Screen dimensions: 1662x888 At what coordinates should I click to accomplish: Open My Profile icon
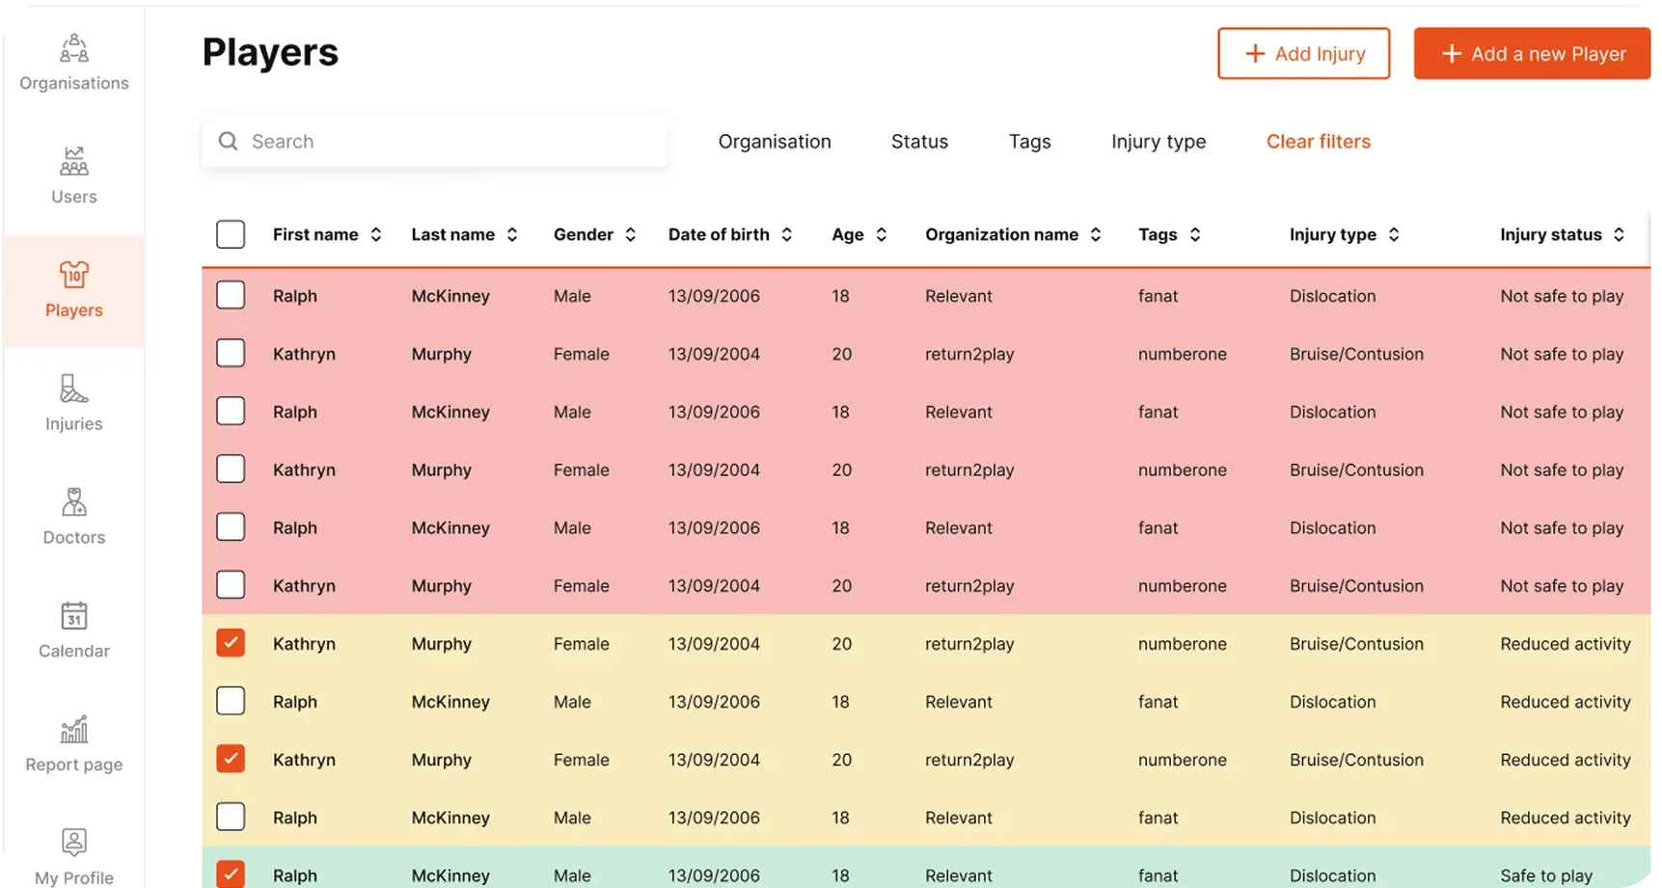[74, 843]
